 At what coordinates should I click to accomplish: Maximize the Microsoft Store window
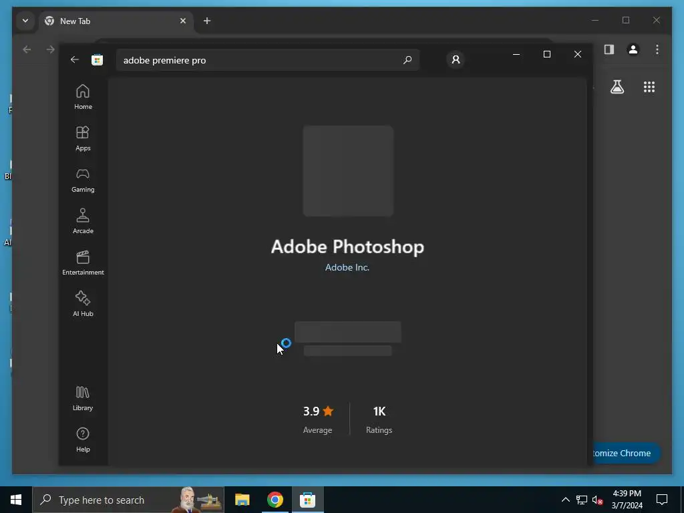pyautogui.click(x=547, y=54)
